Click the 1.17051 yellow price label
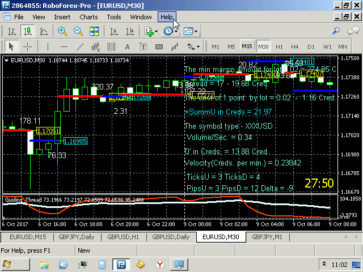This screenshot has height=272, width=363. [x=48, y=131]
